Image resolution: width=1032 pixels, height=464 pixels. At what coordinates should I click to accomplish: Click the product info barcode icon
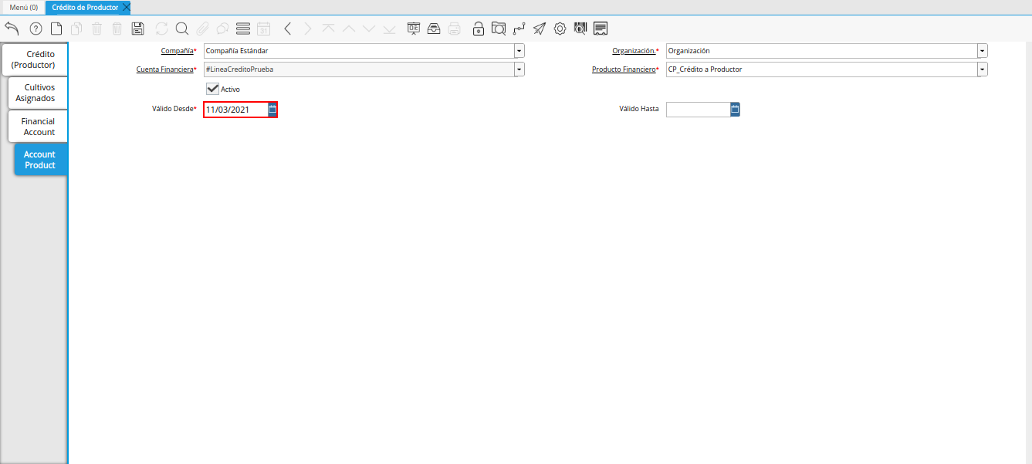point(580,29)
